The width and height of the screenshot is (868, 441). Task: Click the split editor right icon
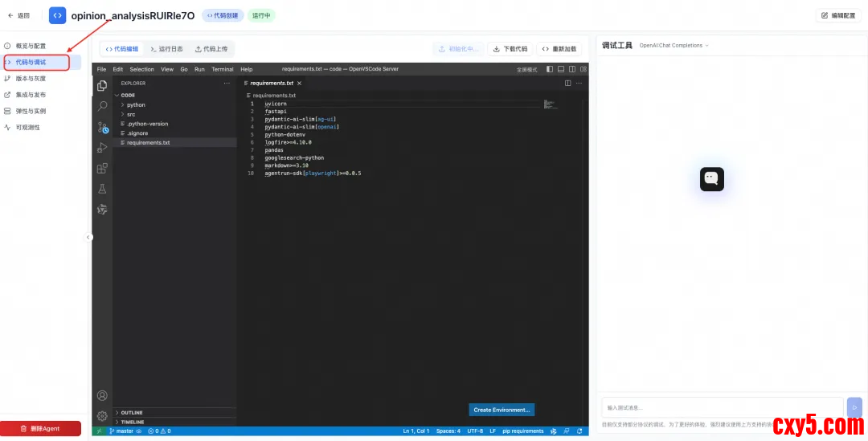pos(568,83)
